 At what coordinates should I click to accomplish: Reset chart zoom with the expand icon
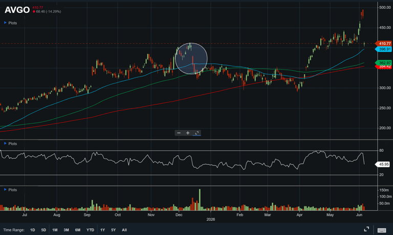[196, 133]
